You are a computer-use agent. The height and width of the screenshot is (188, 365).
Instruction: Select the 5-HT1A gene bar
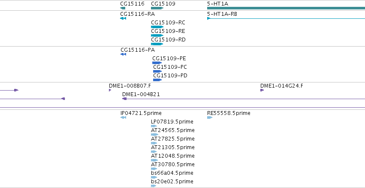coord(286,8)
